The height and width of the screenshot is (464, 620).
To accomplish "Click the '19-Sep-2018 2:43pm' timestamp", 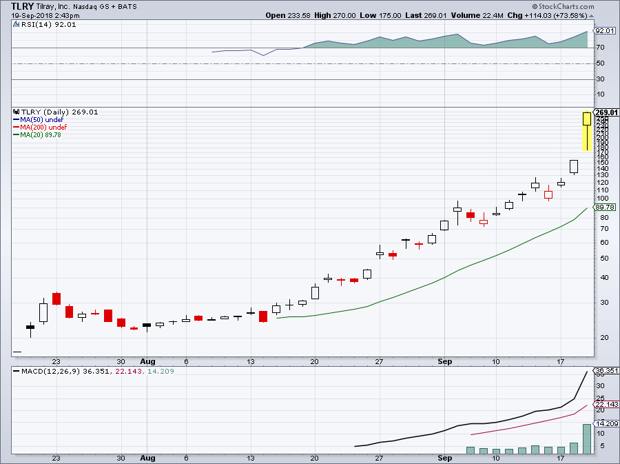I will pos(45,16).
